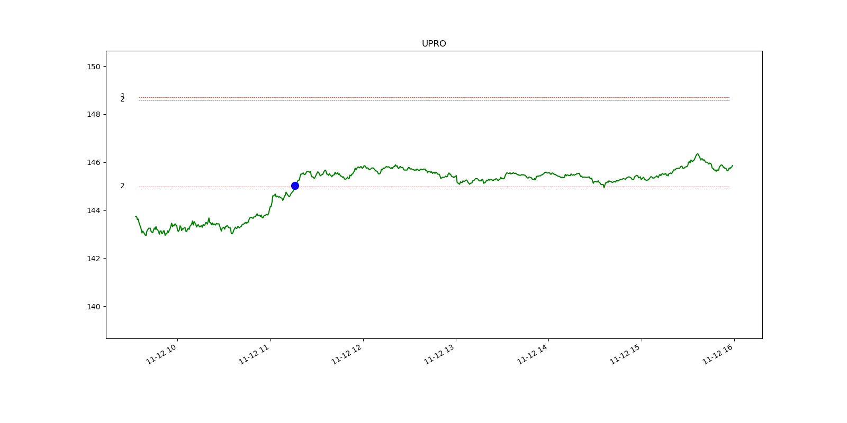The width and height of the screenshot is (847, 423).
Task: Click the UPRO chart title
Action: pyautogui.click(x=434, y=44)
